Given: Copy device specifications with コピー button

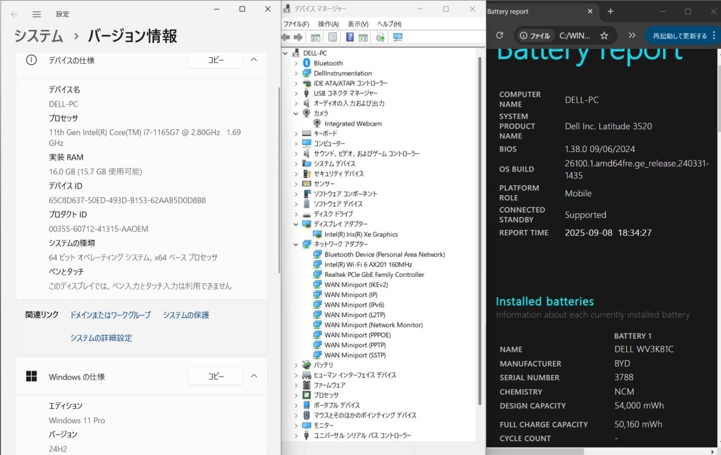Looking at the screenshot, I should 215,60.
